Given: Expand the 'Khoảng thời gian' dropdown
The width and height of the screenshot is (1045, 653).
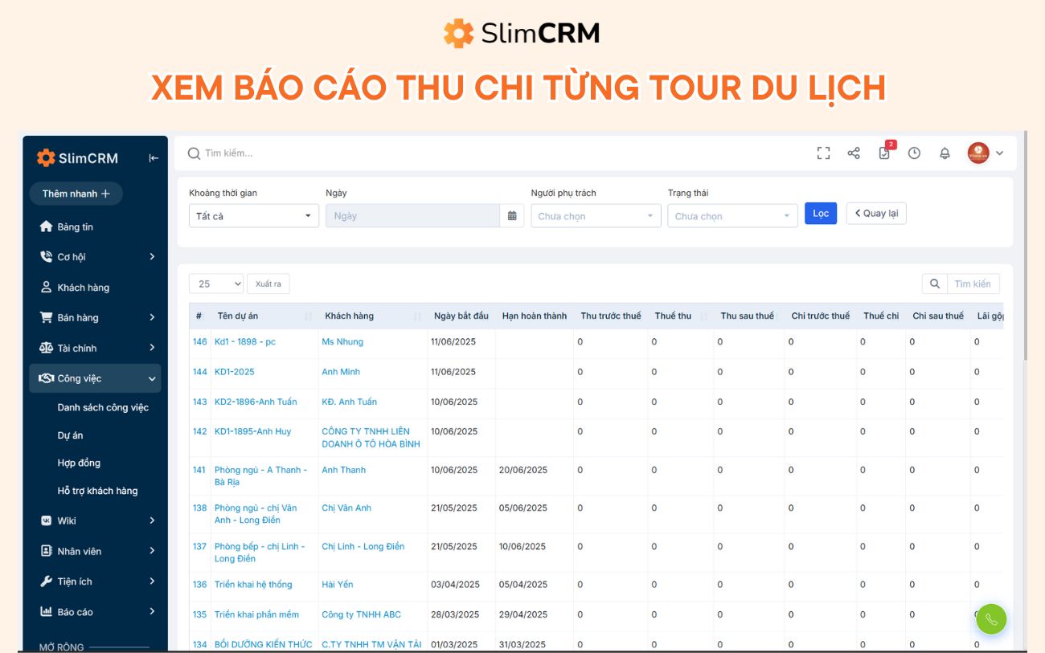Looking at the screenshot, I should tap(253, 215).
